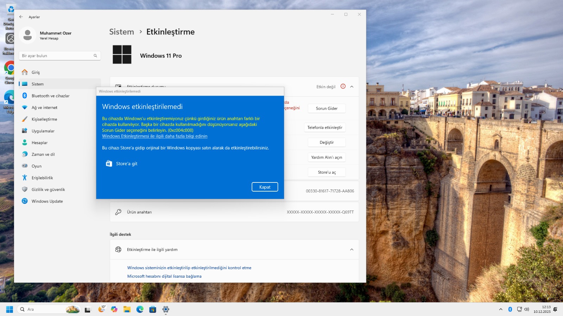Open Giriş in the settings sidebar
Image resolution: width=563 pixels, height=316 pixels.
[x=60, y=72]
